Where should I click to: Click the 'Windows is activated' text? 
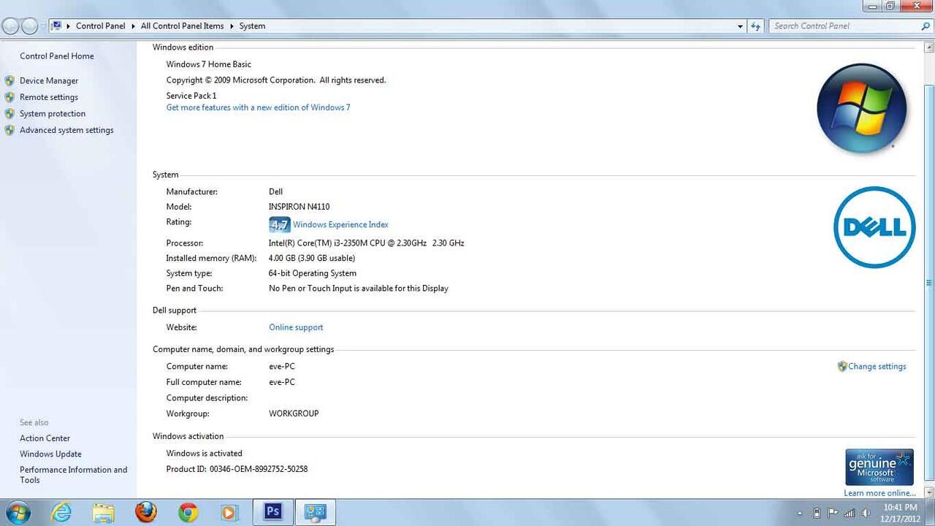(x=204, y=454)
